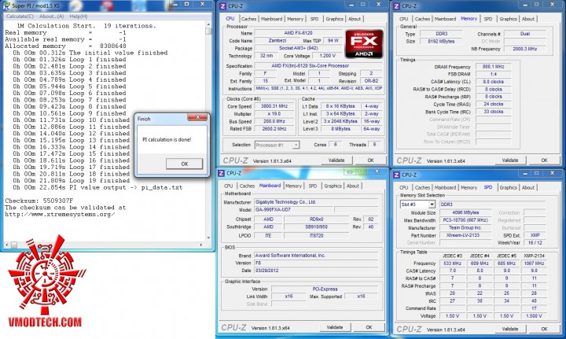This screenshot has width=566, height=339.
Task: Select Memory tab in the CPU window
Action: 295,19
